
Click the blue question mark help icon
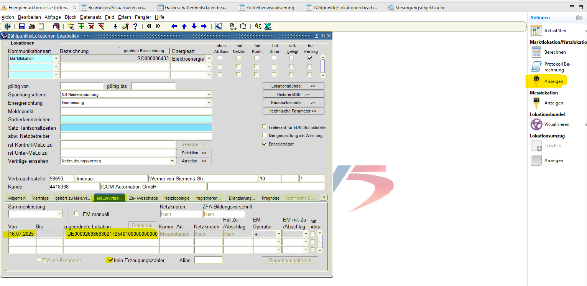135,26
